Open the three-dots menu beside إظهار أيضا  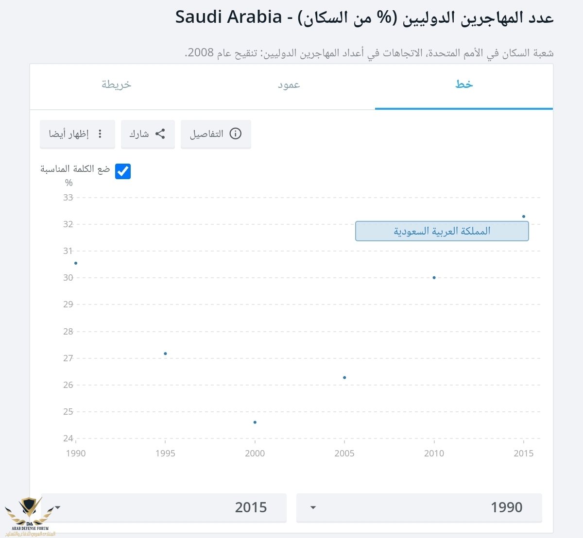pyautogui.click(x=100, y=134)
